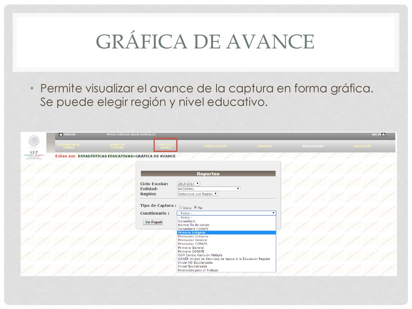412x309 pixels.
Task: Choose USAER Unidad de Servicios option
Action: click(x=227, y=259)
